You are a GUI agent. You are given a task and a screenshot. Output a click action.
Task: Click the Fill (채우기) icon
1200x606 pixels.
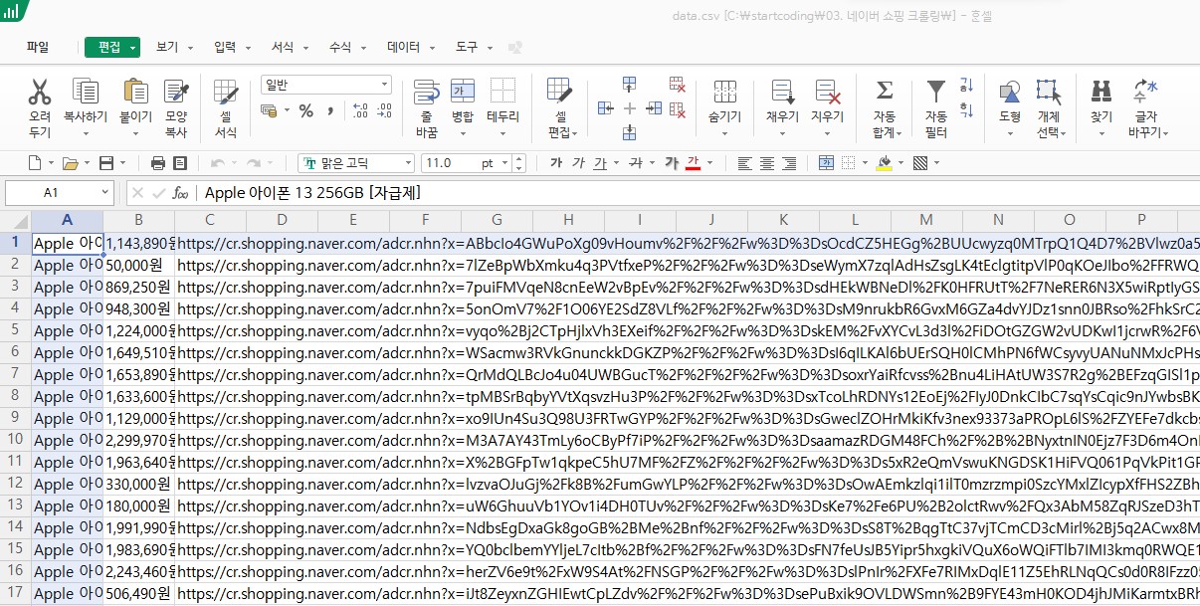(x=782, y=93)
